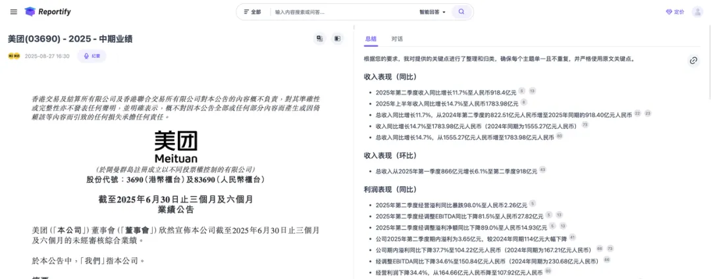Viewport: 711px width, 279px height.
Task: Open the 智能回答 mode dropdown
Action: 433,12
